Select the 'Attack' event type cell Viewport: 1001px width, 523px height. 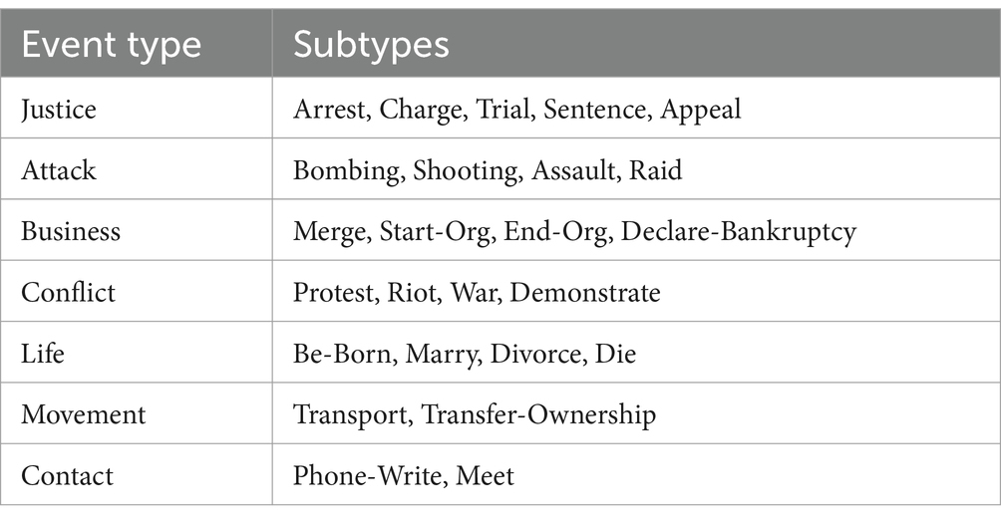click(59, 170)
